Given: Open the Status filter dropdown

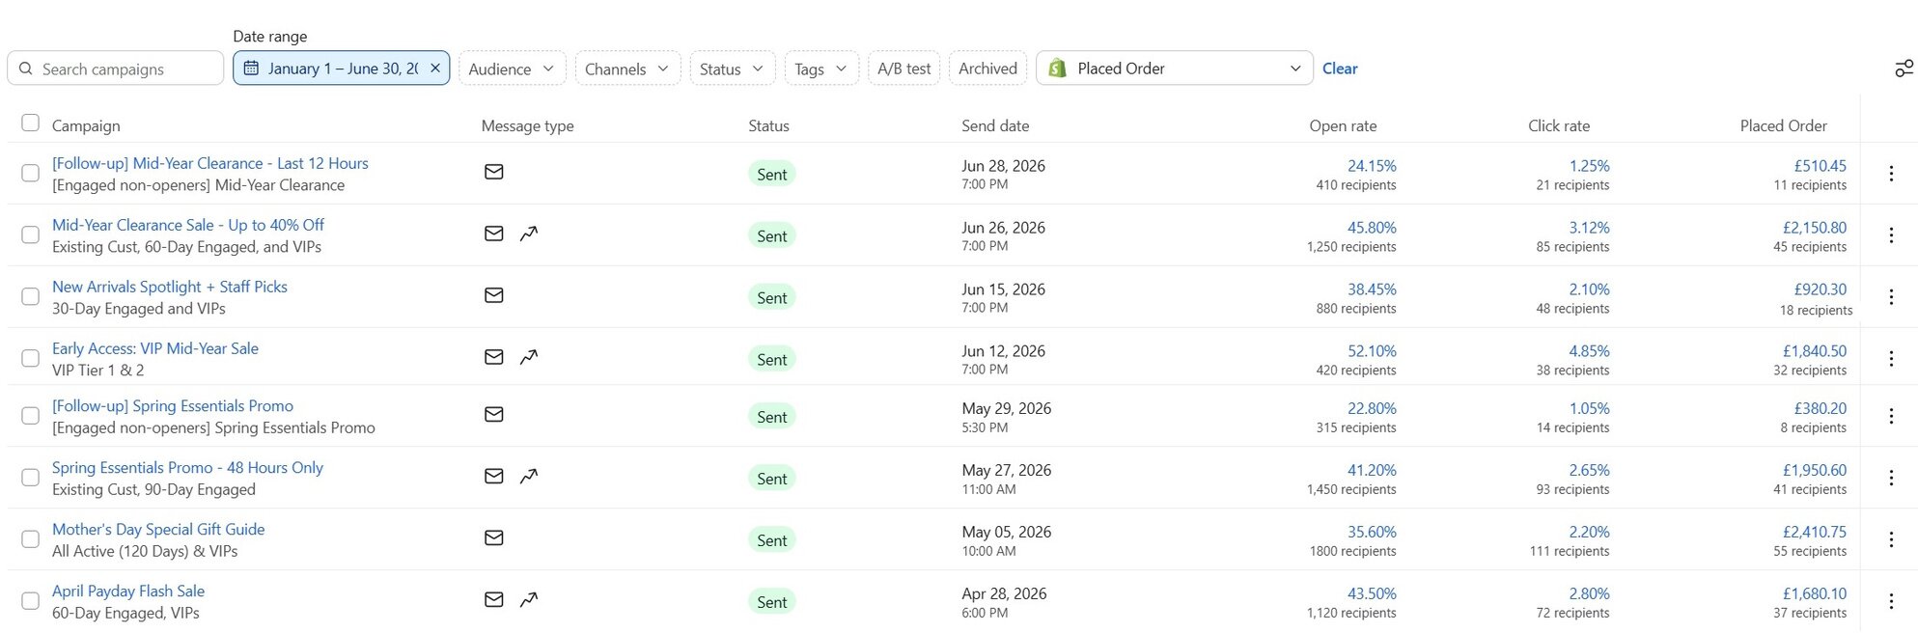Looking at the screenshot, I should 732,68.
